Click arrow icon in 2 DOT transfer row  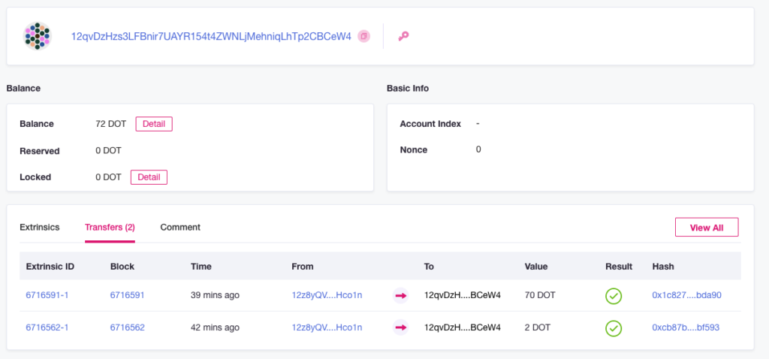tap(401, 327)
